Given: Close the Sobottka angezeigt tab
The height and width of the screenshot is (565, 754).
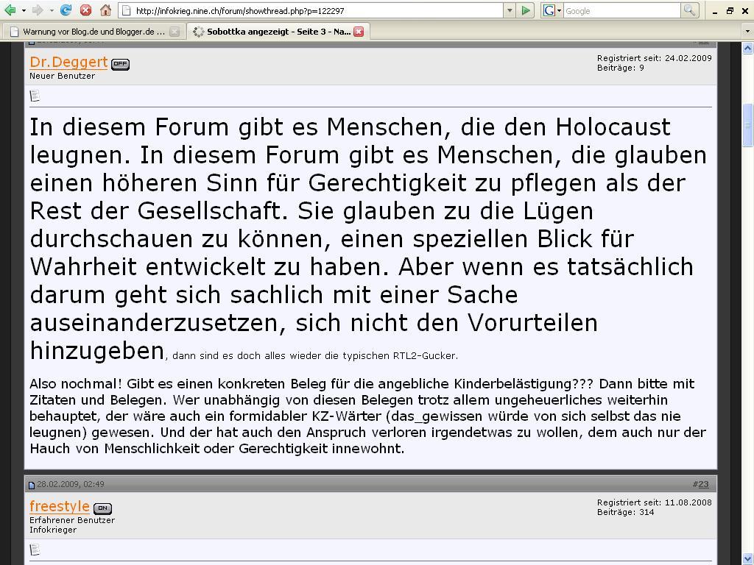Looking at the screenshot, I should (x=359, y=32).
